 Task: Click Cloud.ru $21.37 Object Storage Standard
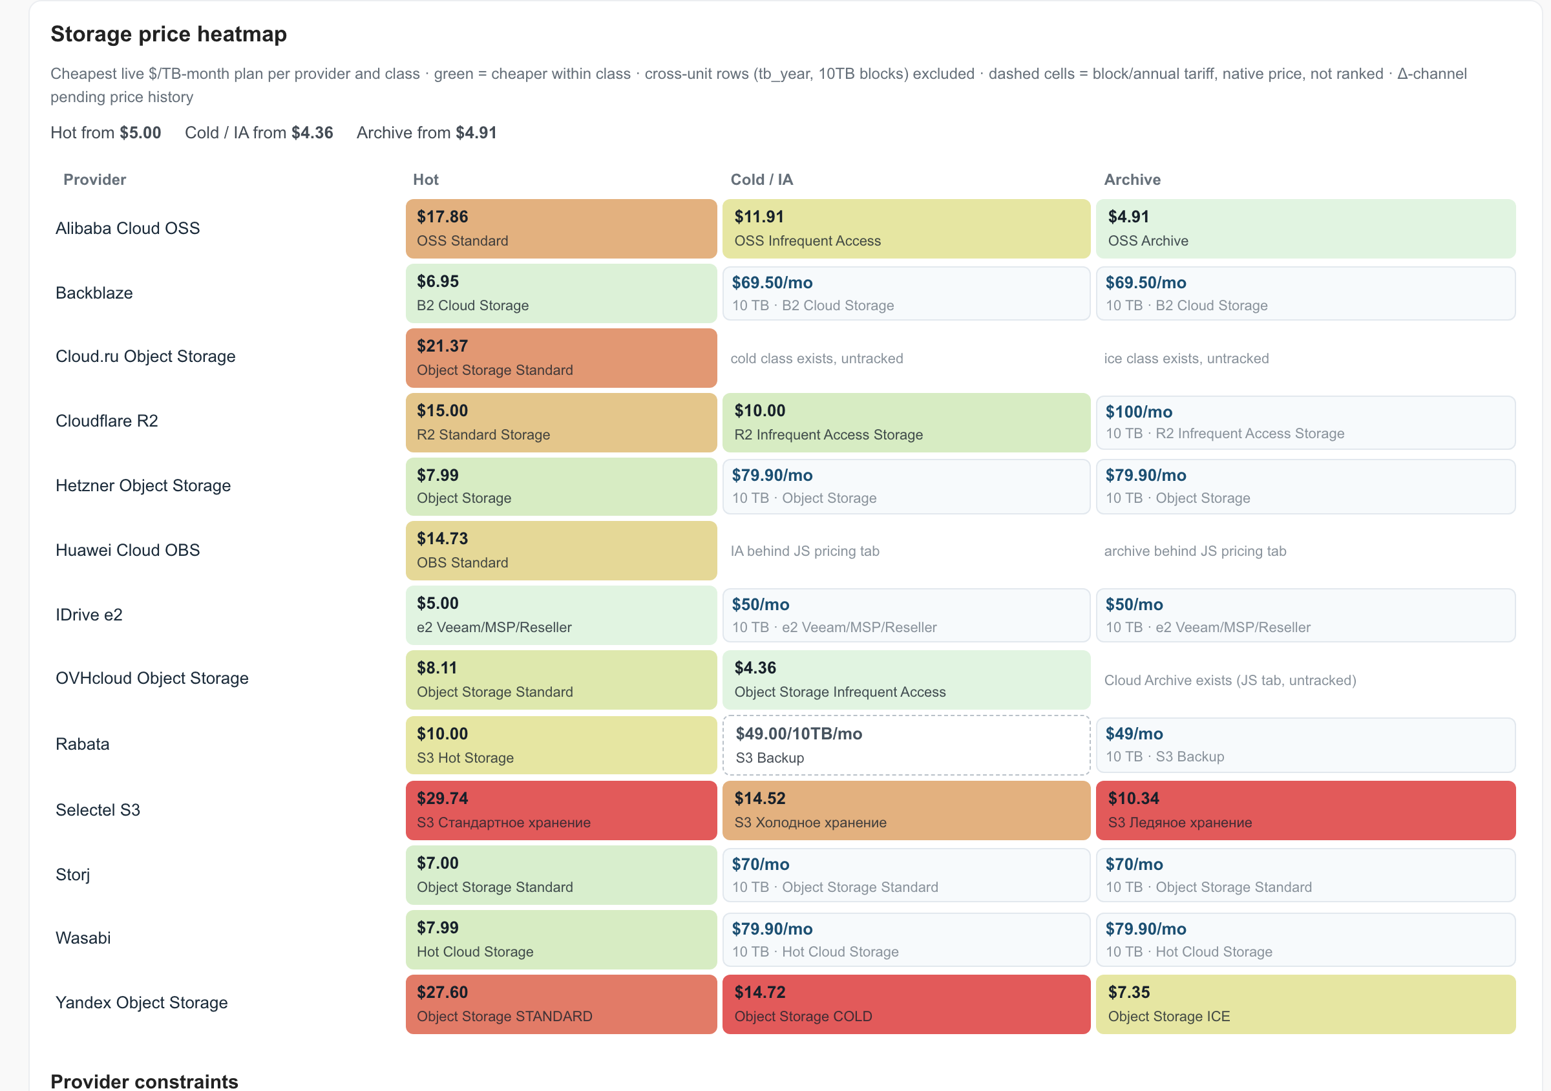561,358
